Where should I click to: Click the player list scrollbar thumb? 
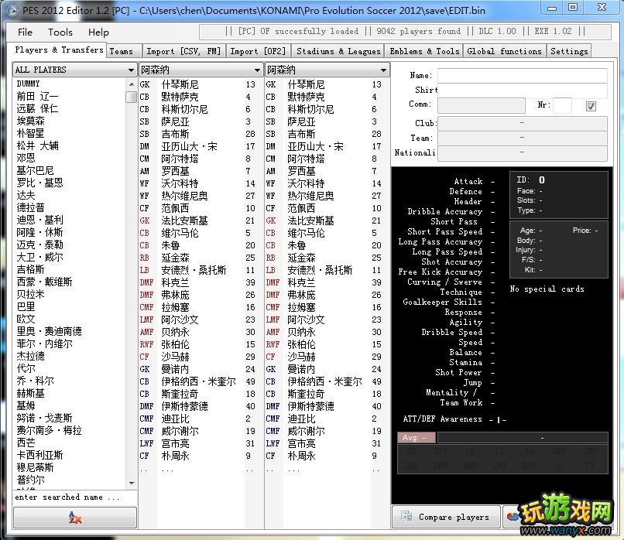132,97
